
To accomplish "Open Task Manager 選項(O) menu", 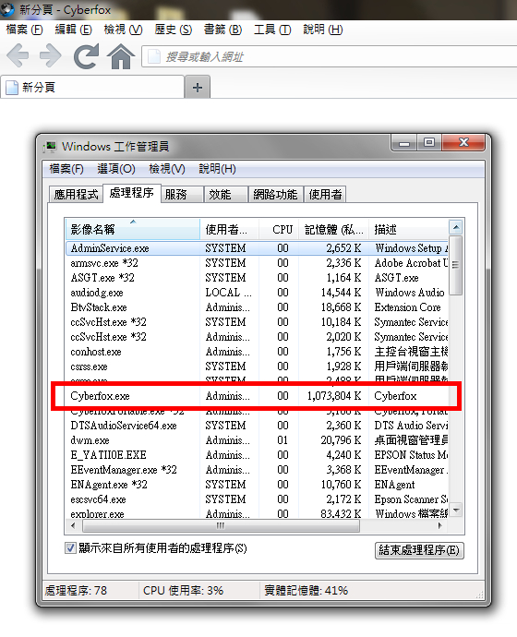I will coord(116,169).
